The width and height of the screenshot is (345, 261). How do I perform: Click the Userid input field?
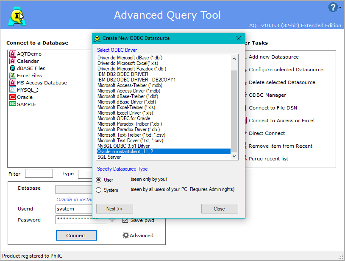click(x=74, y=209)
